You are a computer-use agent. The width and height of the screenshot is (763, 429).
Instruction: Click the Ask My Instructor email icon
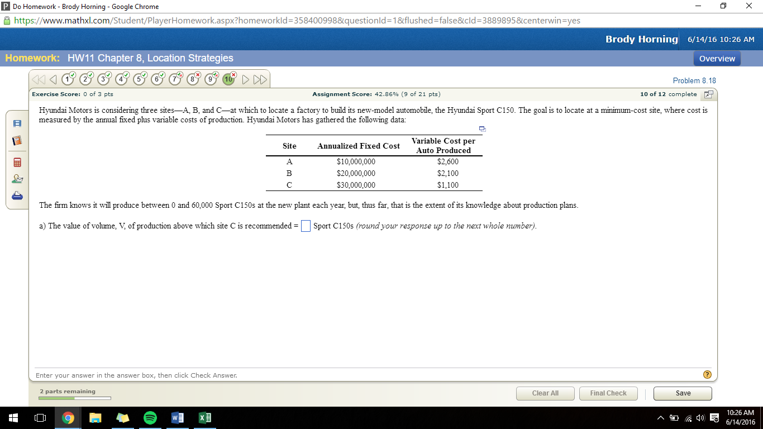pyautogui.click(x=17, y=178)
